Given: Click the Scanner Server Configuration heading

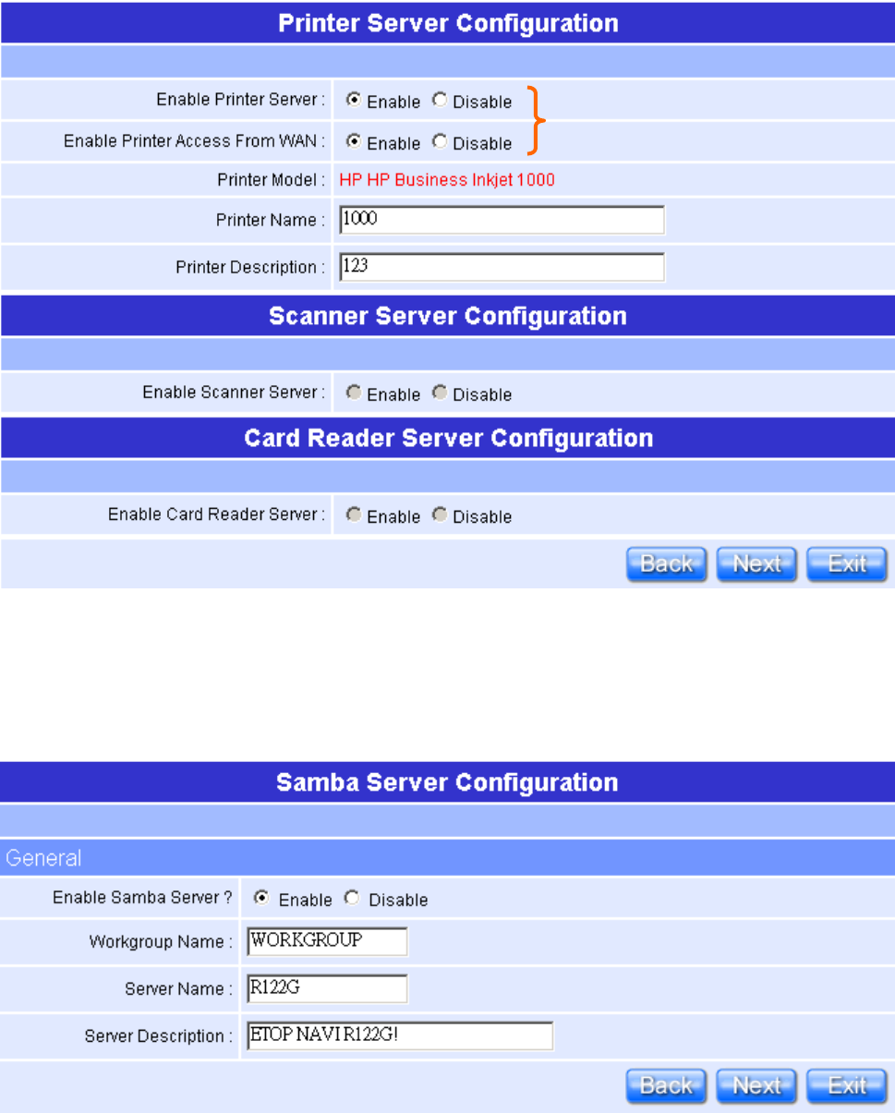Looking at the screenshot, I should (448, 316).
